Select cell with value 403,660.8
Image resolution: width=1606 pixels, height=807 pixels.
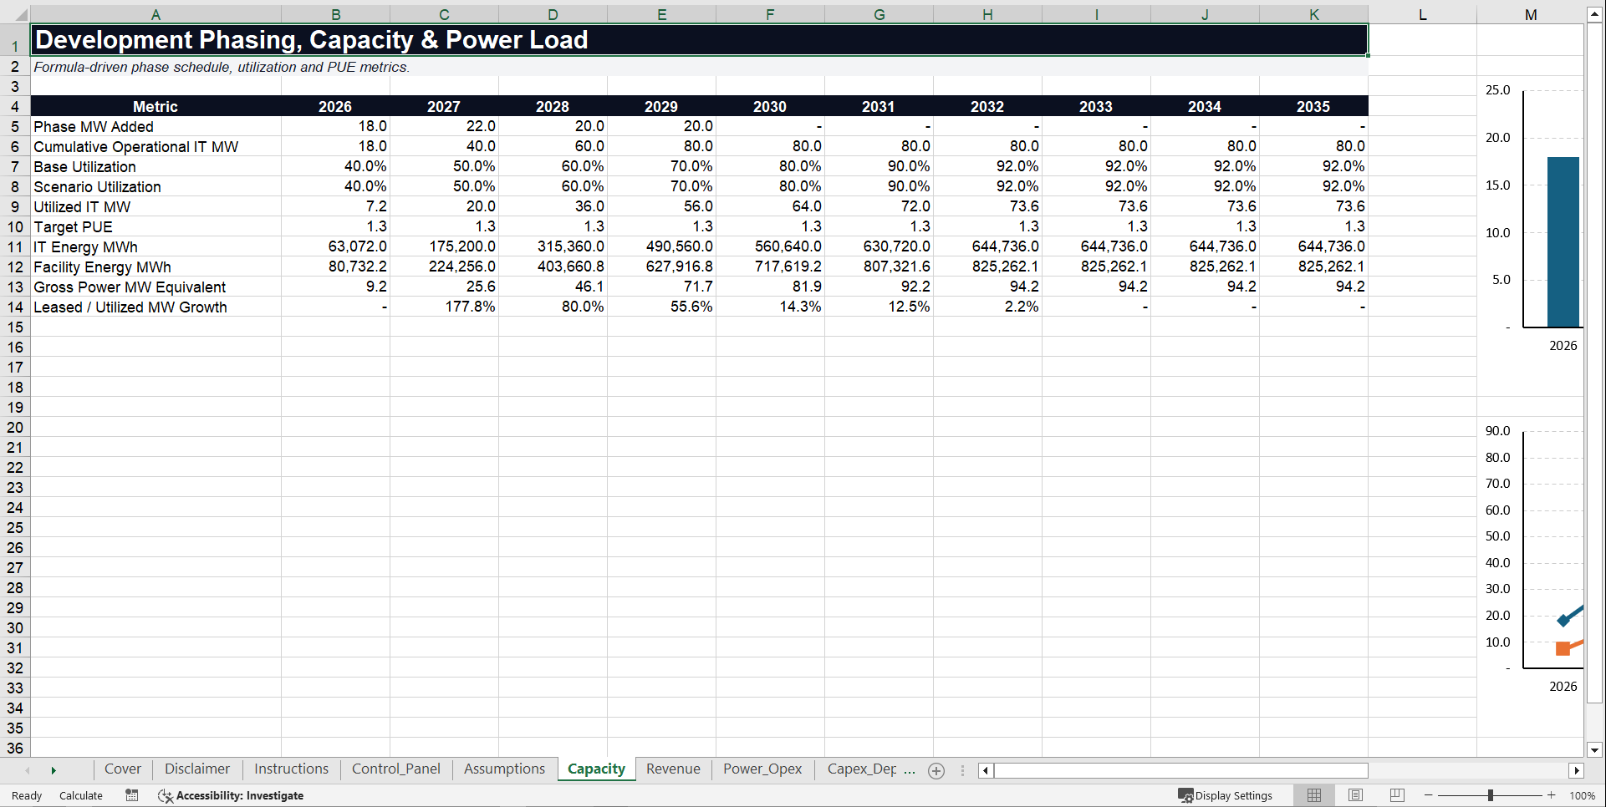point(553,266)
